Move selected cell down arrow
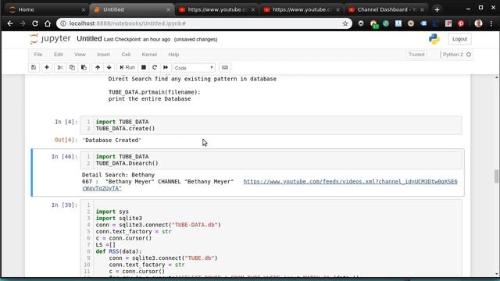The width and height of the screenshot is (500, 281). [109, 68]
